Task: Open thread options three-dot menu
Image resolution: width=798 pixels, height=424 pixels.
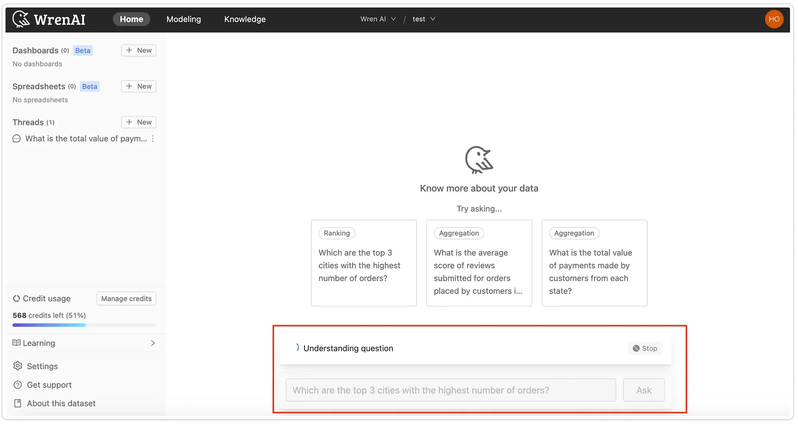Action: 153,139
